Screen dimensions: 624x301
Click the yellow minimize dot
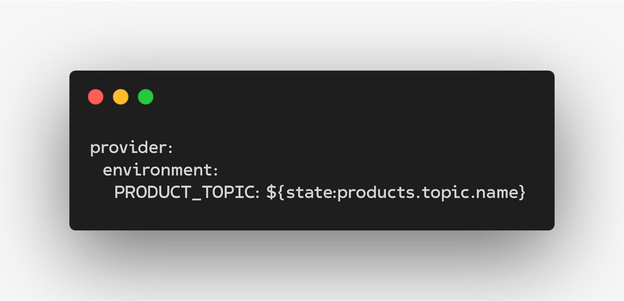point(121,97)
